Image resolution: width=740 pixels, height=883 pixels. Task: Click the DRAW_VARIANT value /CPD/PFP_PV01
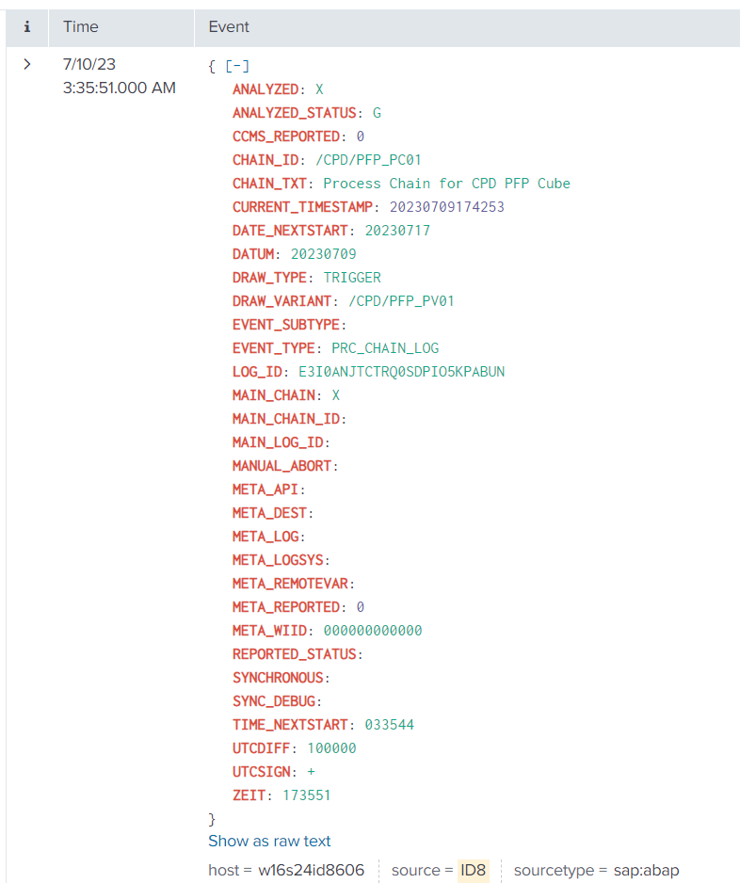click(x=401, y=301)
